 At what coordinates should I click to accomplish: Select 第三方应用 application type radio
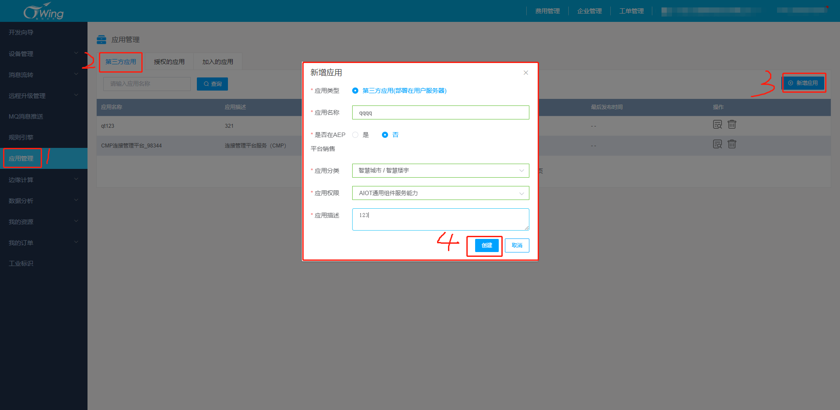pyautogui.click(x=355, y=91)
